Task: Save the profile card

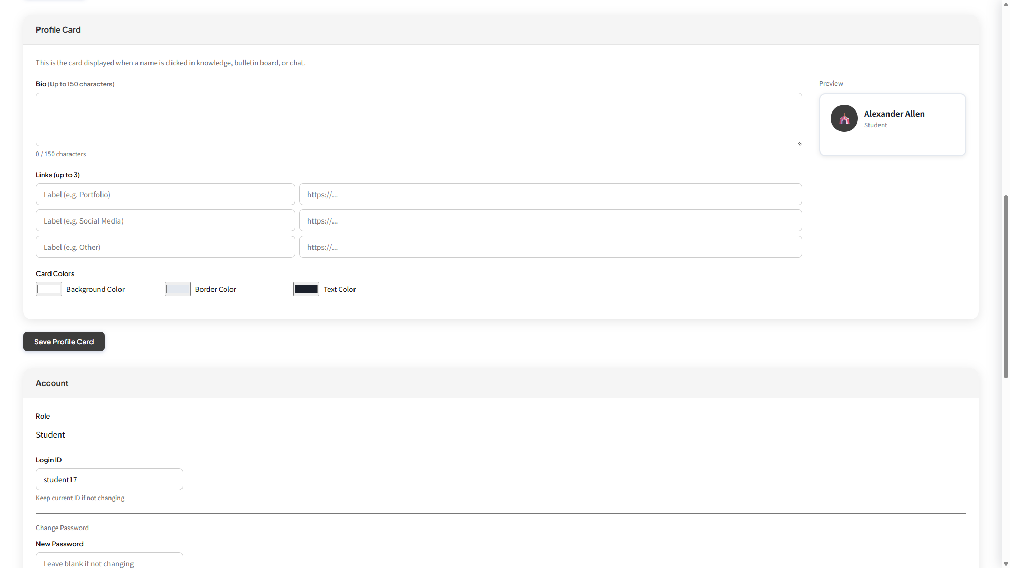Action: [64, 342]
